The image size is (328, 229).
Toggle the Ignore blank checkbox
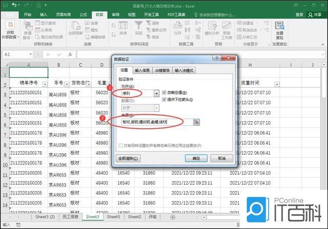coord(164,93)
